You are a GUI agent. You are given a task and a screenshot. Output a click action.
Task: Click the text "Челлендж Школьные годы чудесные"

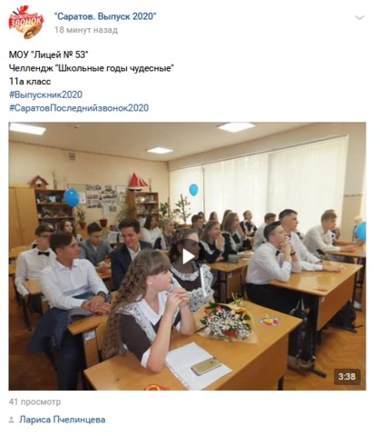click(x=92, y=68)
